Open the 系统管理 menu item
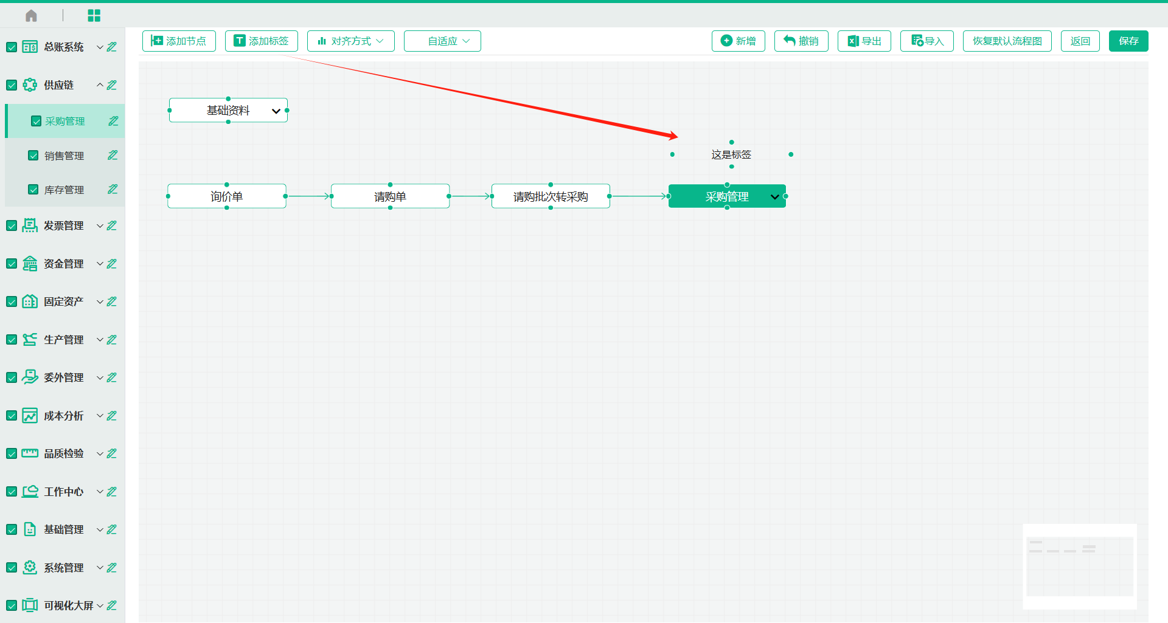 pyautogui.click(x=64, y=568)
